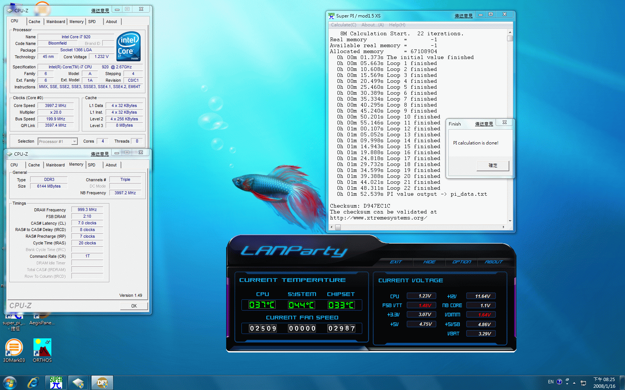Image resolution: width=625 pixels, height=390 pixels.
Task: Confirm the PI calculation done dialog
Action: pyautogui.click(x=493, y=166)
